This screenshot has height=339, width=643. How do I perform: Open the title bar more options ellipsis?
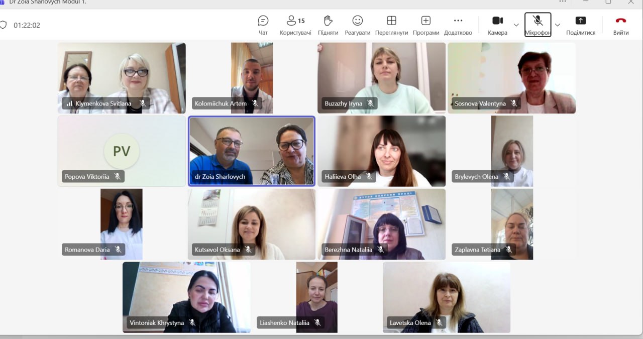[563, 2]
